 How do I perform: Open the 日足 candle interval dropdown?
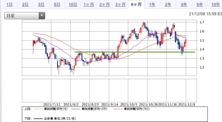pos(25,15)
